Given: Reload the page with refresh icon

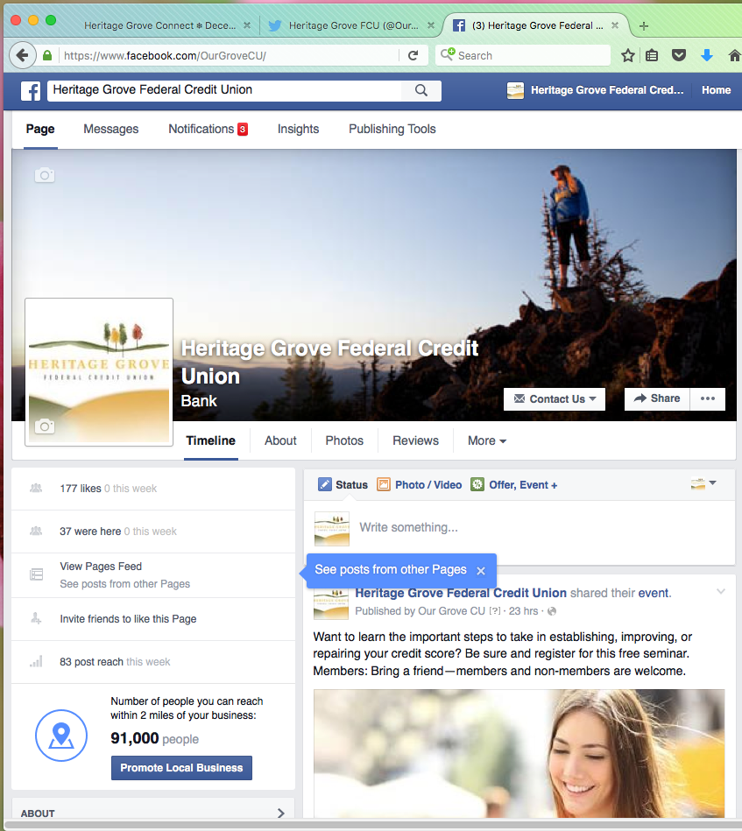Looking at the screenshot, I should tap(413, 55).
